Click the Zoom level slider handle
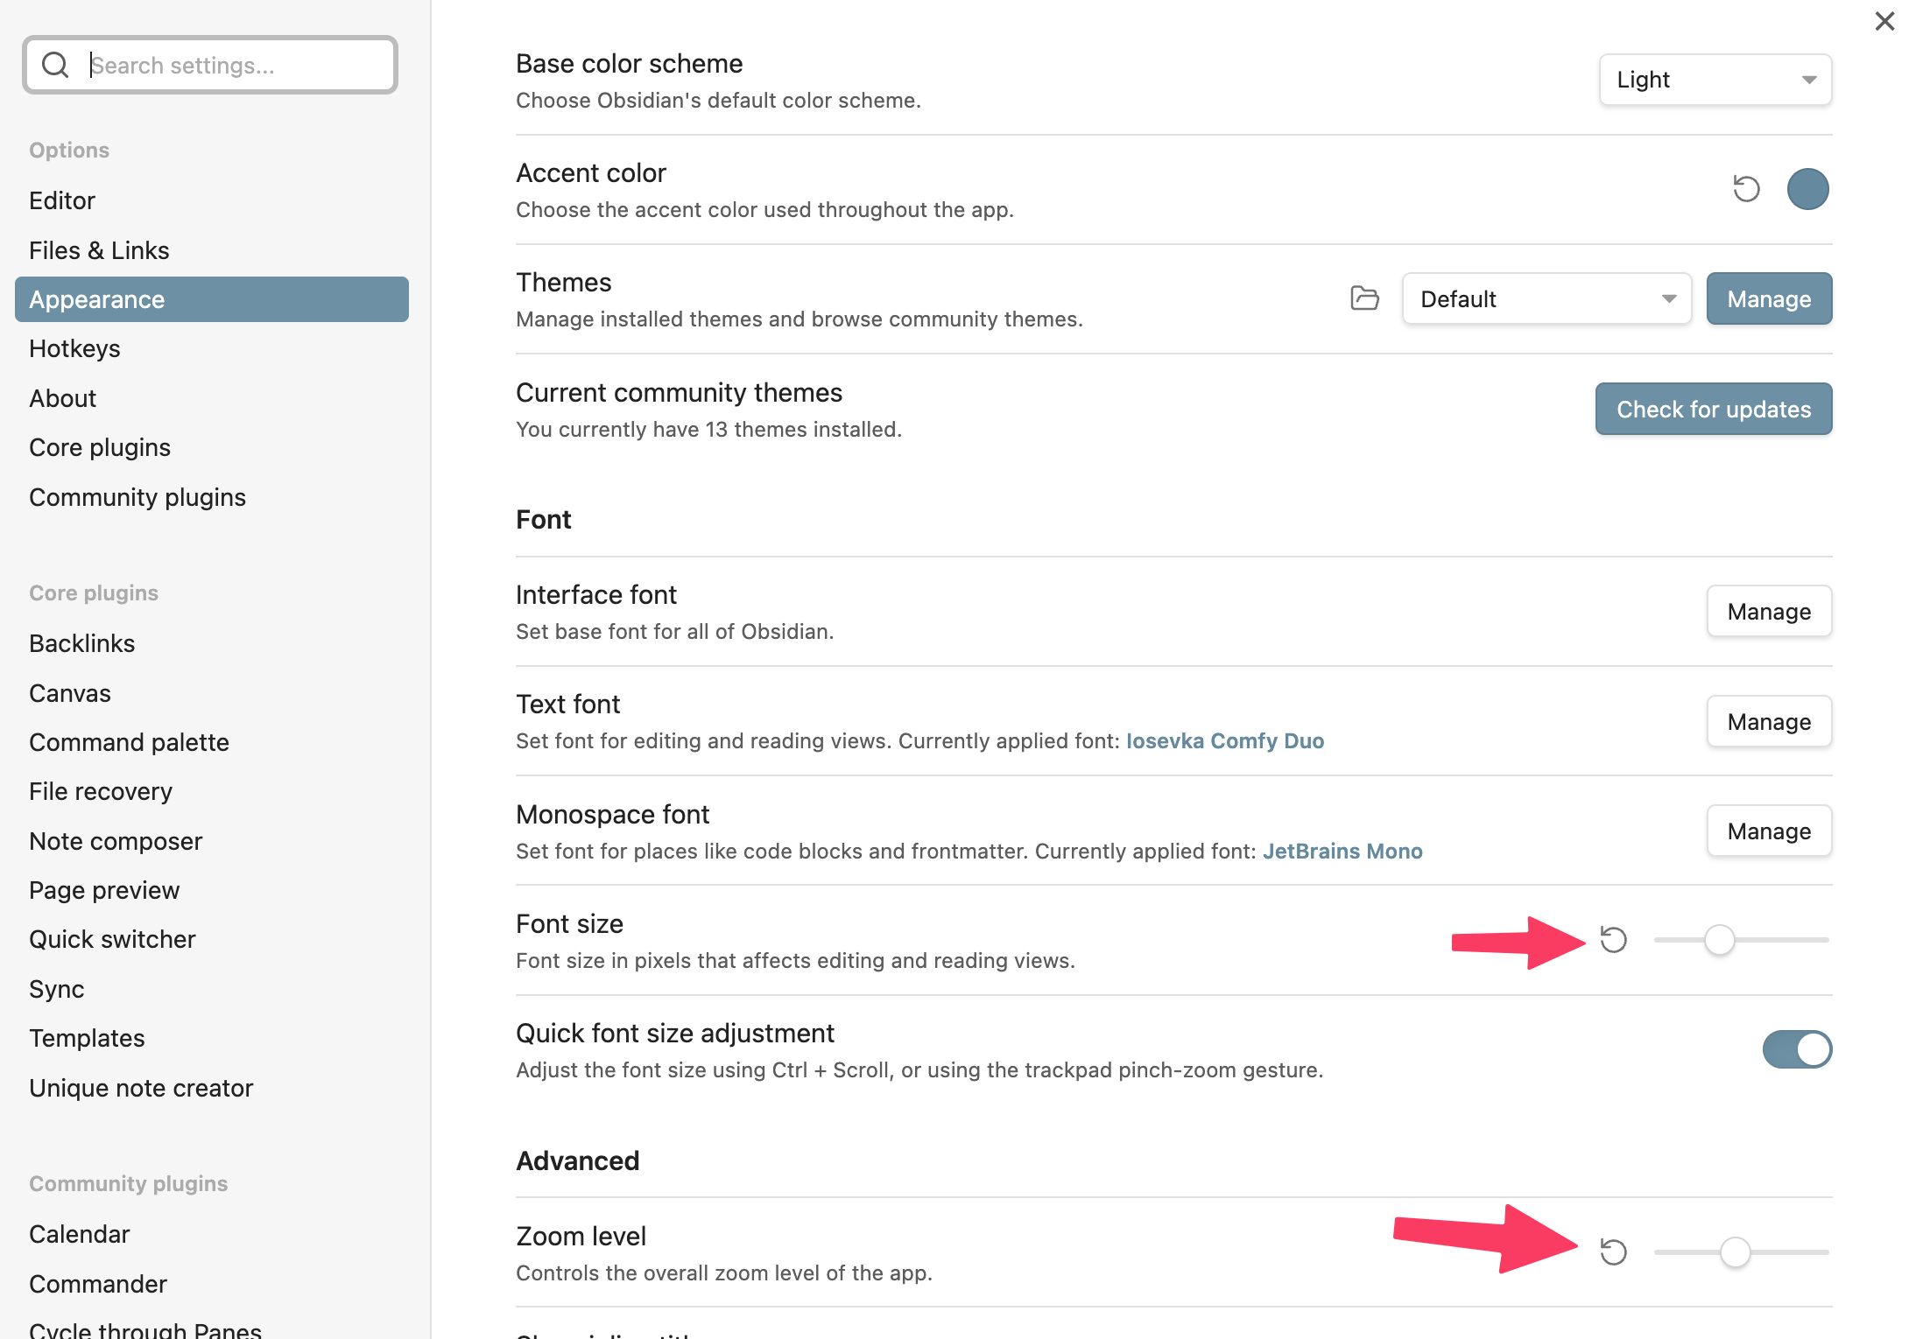This screenshot has width=1909, height=1339. (x=1735, y=1252)
